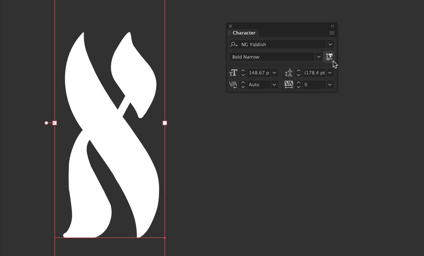Click the NG Yiddish font name field
Image resolution: width=424 pixels, height=256 pixels.
click(x=282, y=44)
